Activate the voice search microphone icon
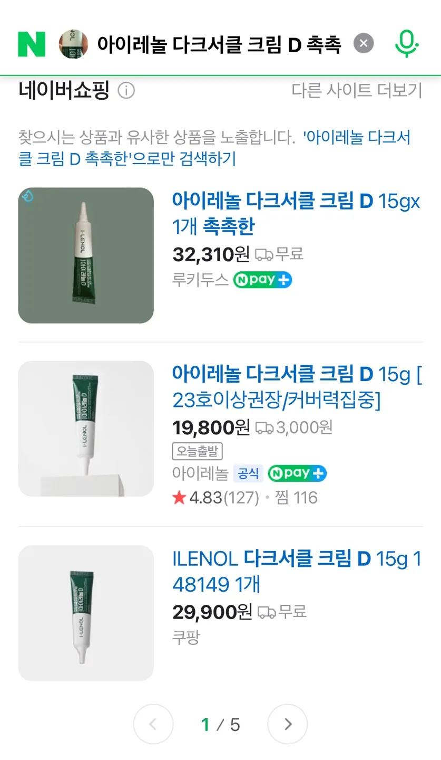This screenshot has width=441, height=760. pos(406,44)
